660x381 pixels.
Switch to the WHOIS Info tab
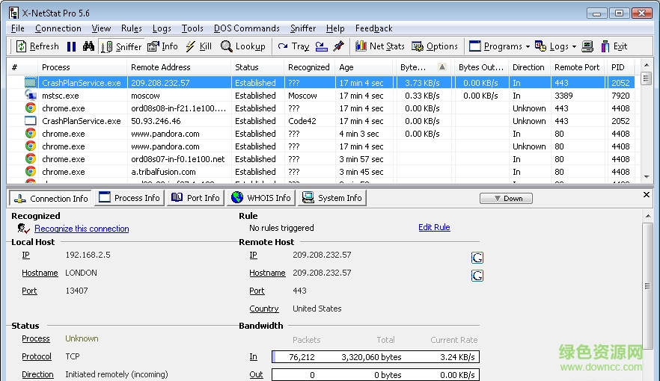click(260, 198)
